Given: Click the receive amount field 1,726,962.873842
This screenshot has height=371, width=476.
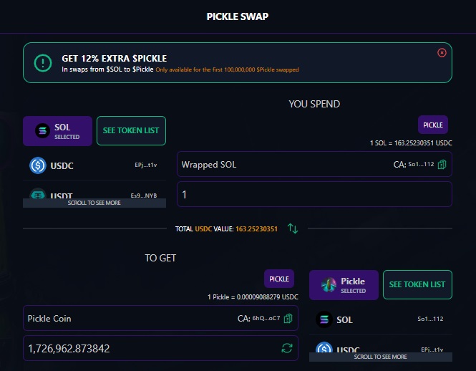Looking at the screenshot, I should pyautogui.click(x=160, y=348).
